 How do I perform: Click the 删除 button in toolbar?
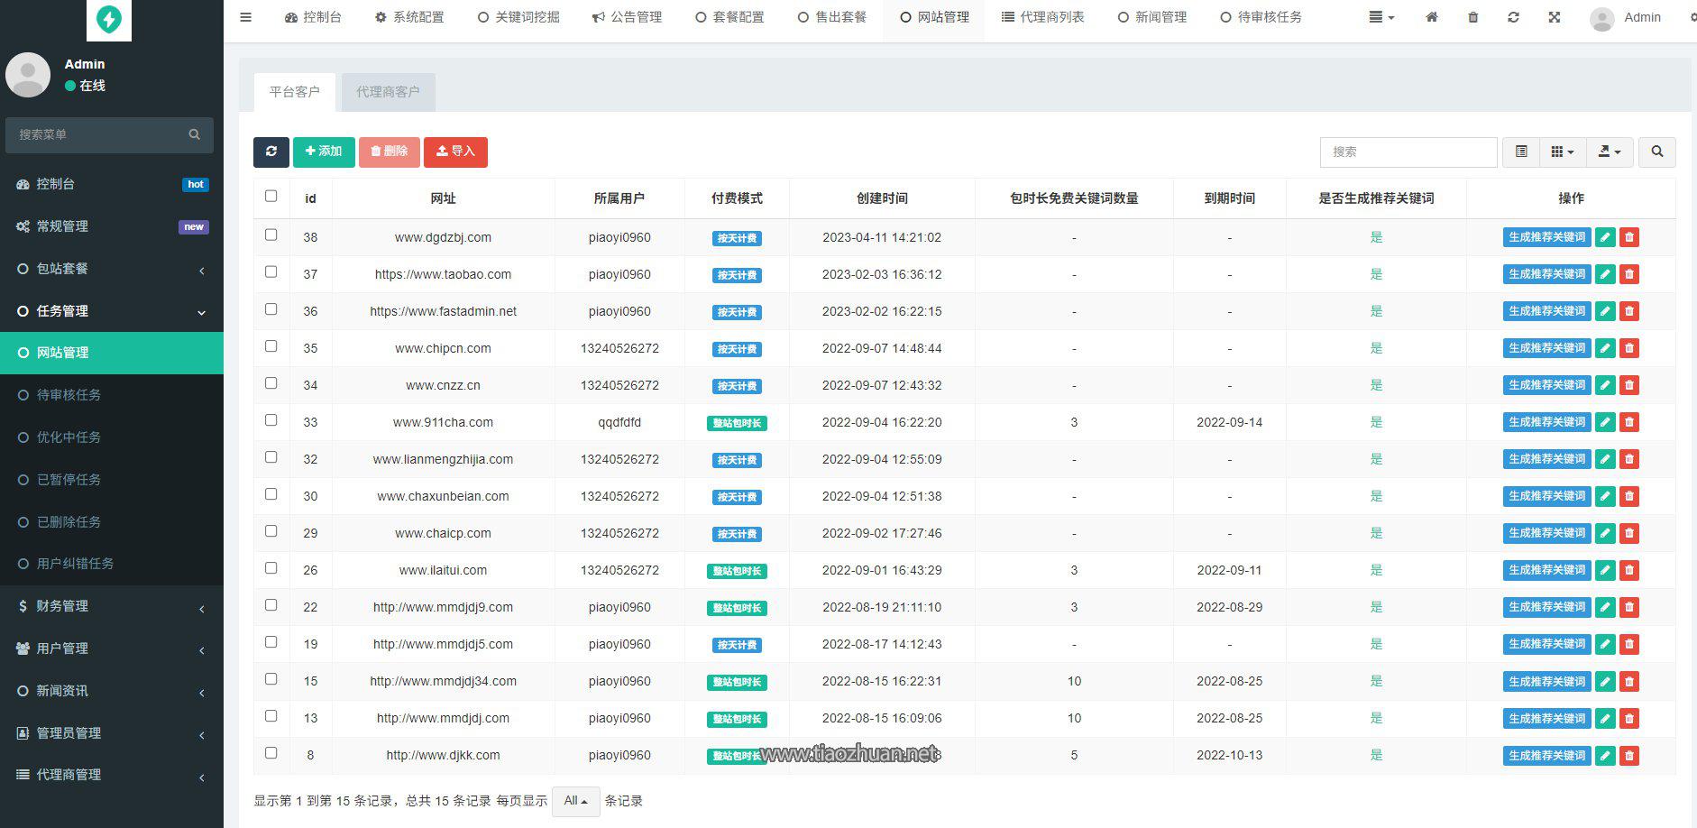click(390, 152)
